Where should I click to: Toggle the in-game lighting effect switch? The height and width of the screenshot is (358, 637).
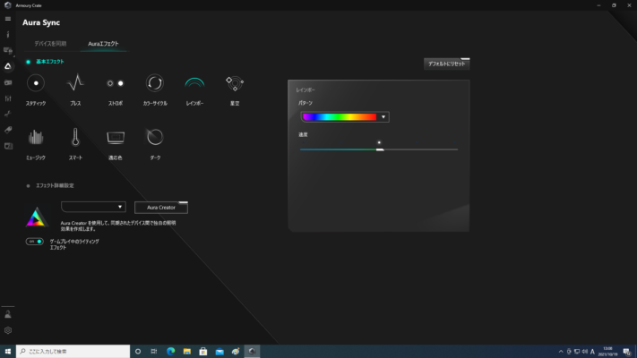click(35, 242)
